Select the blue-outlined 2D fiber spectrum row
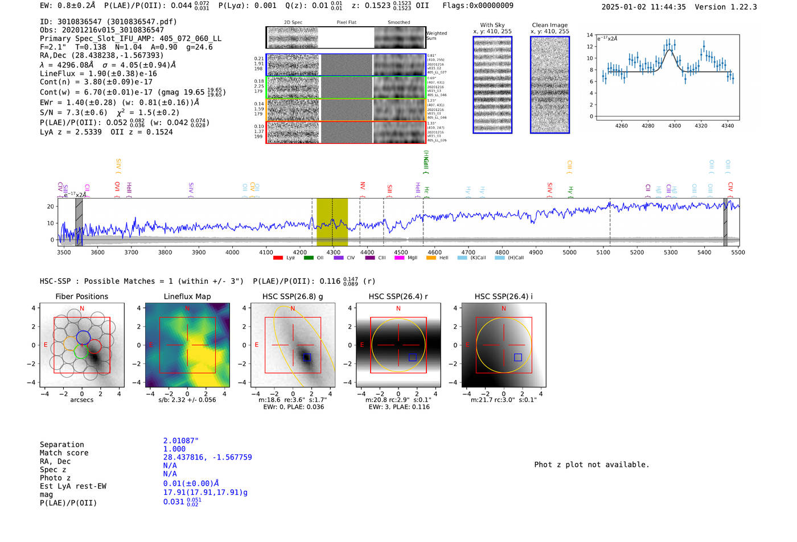The height and width of the screenshot is (542, 797). pyautogui.click(x=346, y=65)
